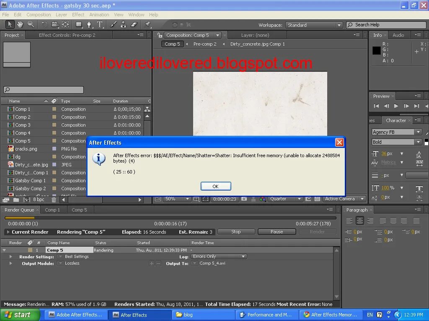Align paragraph text right
The image size is (429, 321).
click(370, 220)
